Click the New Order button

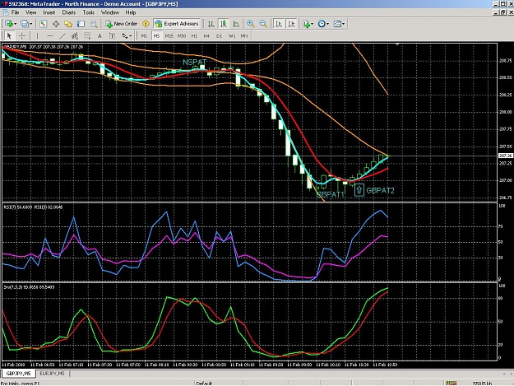121,24
